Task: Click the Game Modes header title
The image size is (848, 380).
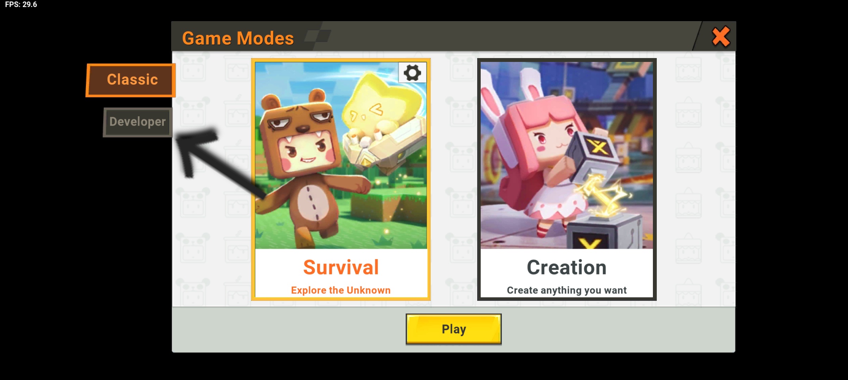Action: click(238, 38)
